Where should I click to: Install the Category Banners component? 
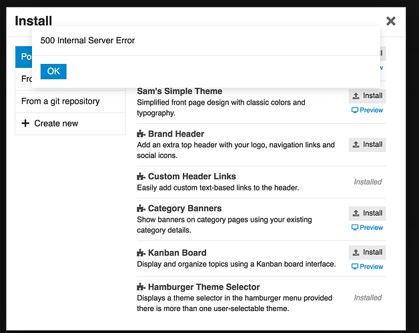click(367, 213)
